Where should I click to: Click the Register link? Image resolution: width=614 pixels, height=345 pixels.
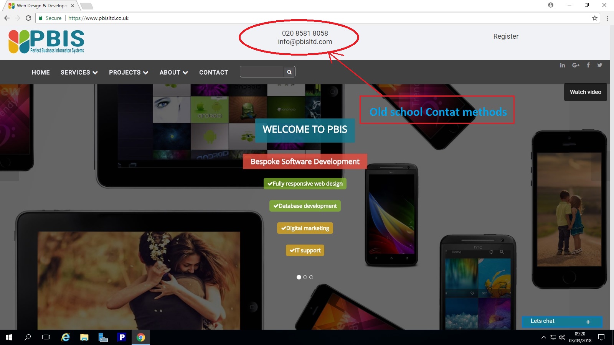(506, 36)
